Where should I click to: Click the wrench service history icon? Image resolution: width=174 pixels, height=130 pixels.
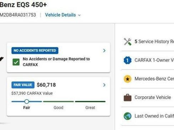pos(128,42)
